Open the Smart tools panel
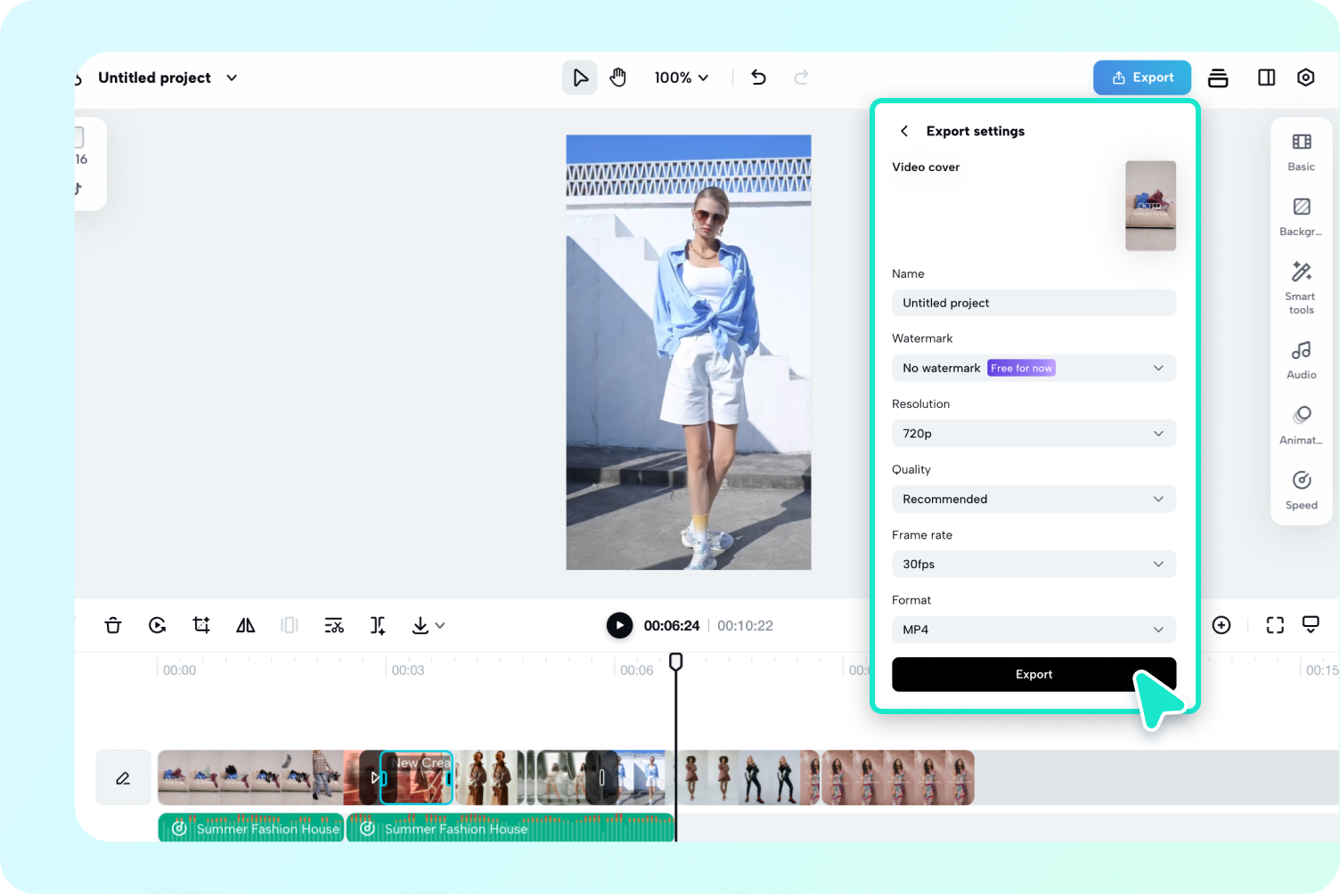The height and width of the screenshot is (894, 1340). click(x=1301, y=285)
